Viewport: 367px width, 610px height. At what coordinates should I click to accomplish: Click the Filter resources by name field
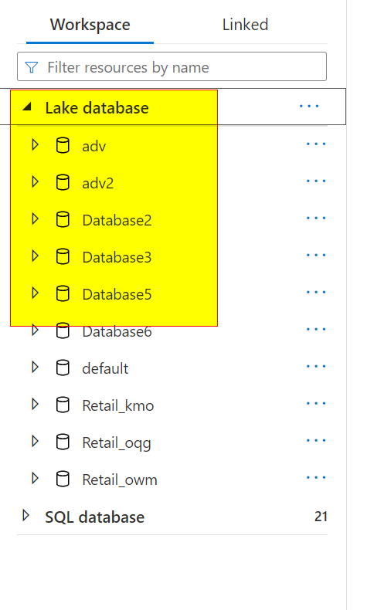point(172,66)
